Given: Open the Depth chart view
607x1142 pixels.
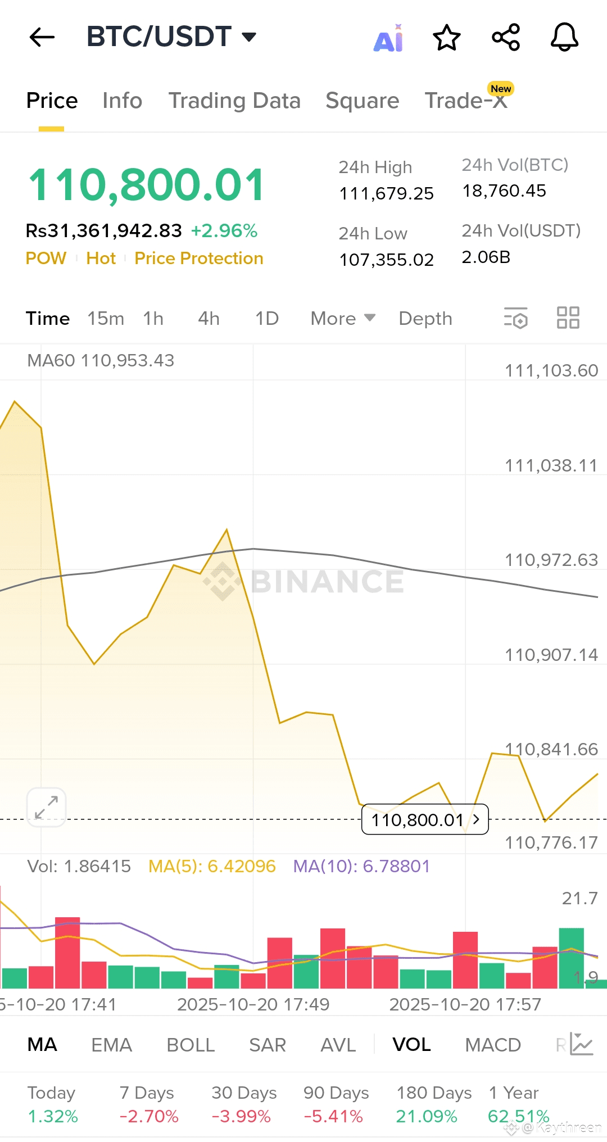Looking at the screenshot, I should point(425,319).
